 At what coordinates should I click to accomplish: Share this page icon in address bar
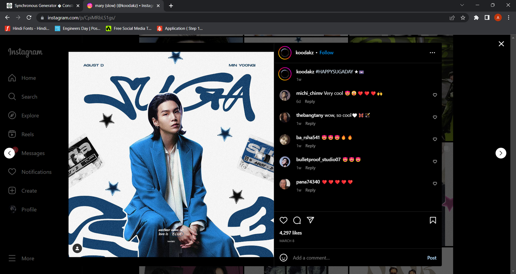(452, 17)
